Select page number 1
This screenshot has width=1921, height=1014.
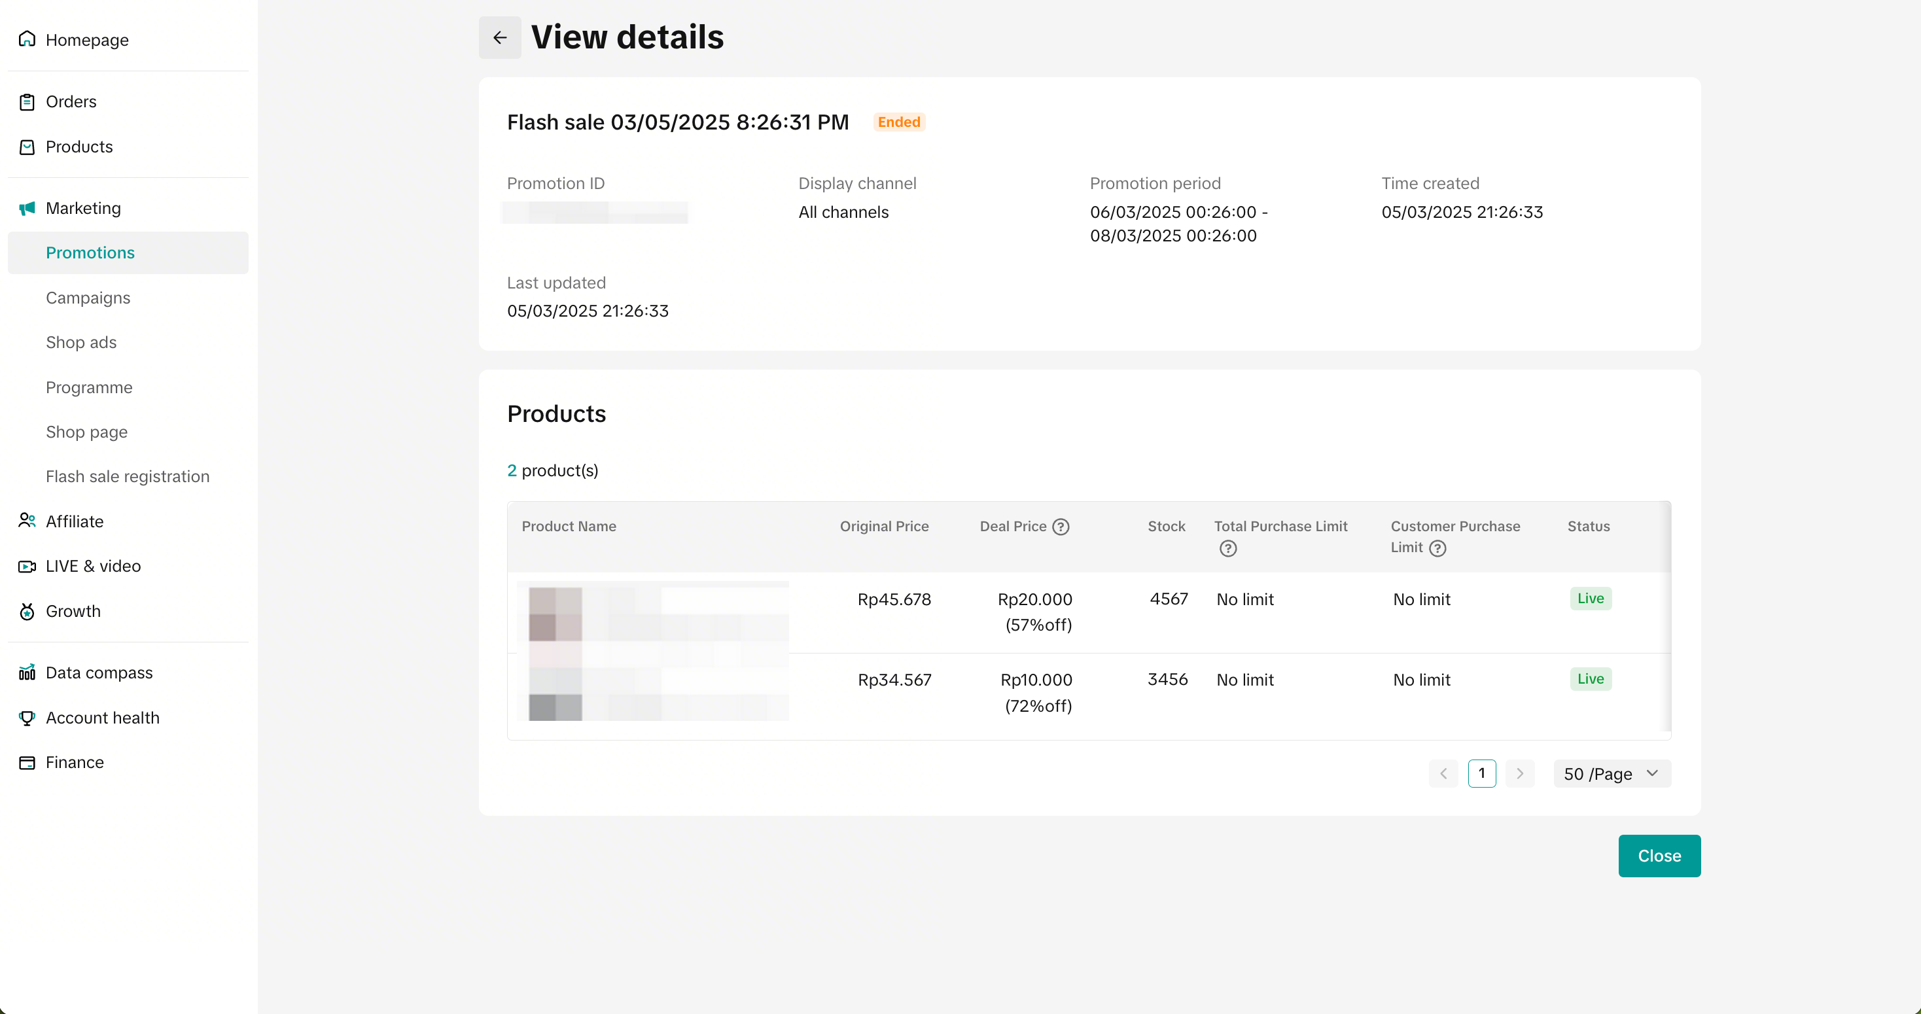point(1481,773)
